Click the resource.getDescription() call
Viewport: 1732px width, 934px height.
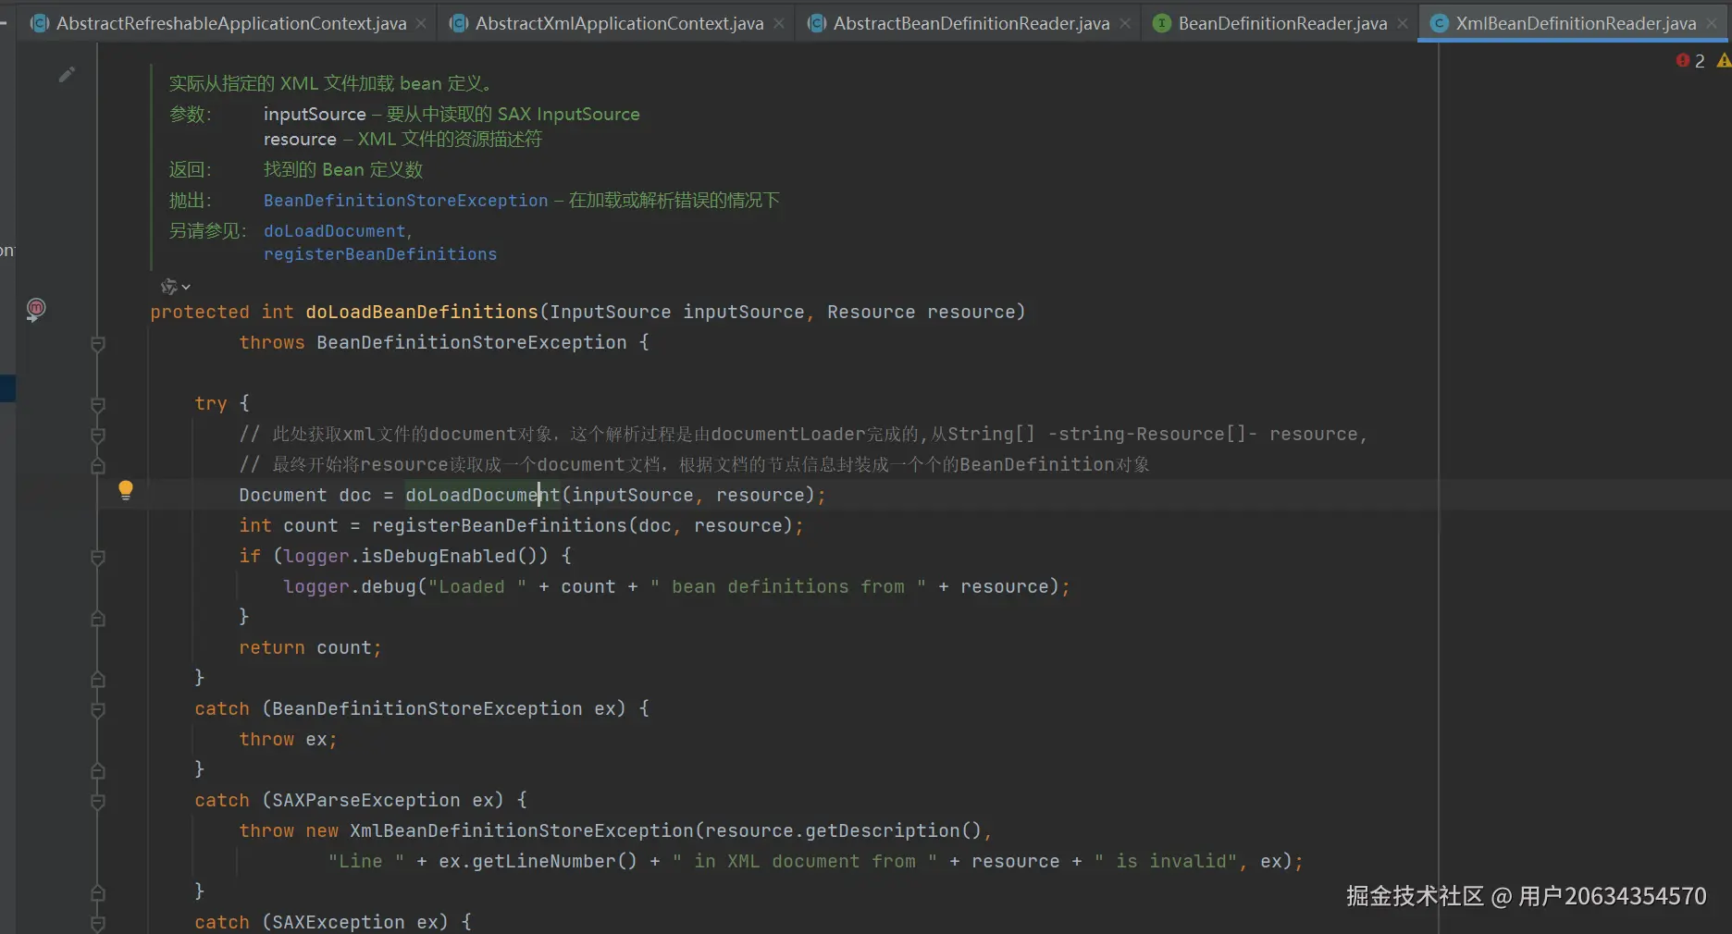(x=843, y=830)
